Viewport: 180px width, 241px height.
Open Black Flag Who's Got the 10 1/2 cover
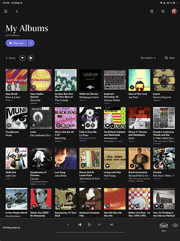pos(65,118)
